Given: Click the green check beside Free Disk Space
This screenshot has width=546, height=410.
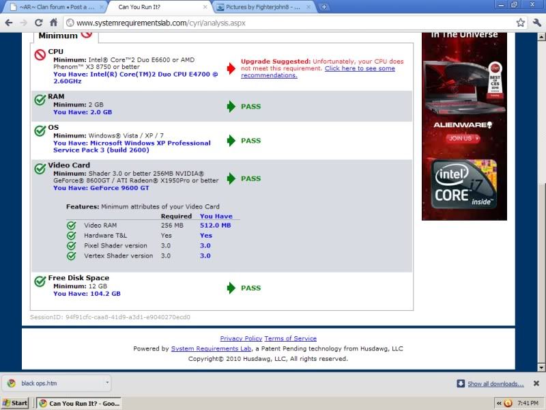Looking at the screenshot, I should coord(40,281).
